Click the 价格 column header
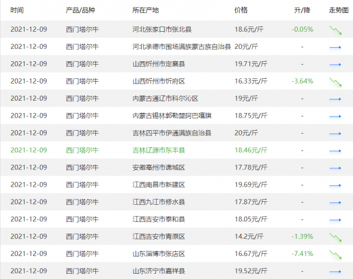353x279 pixels. tap(241, 11)
